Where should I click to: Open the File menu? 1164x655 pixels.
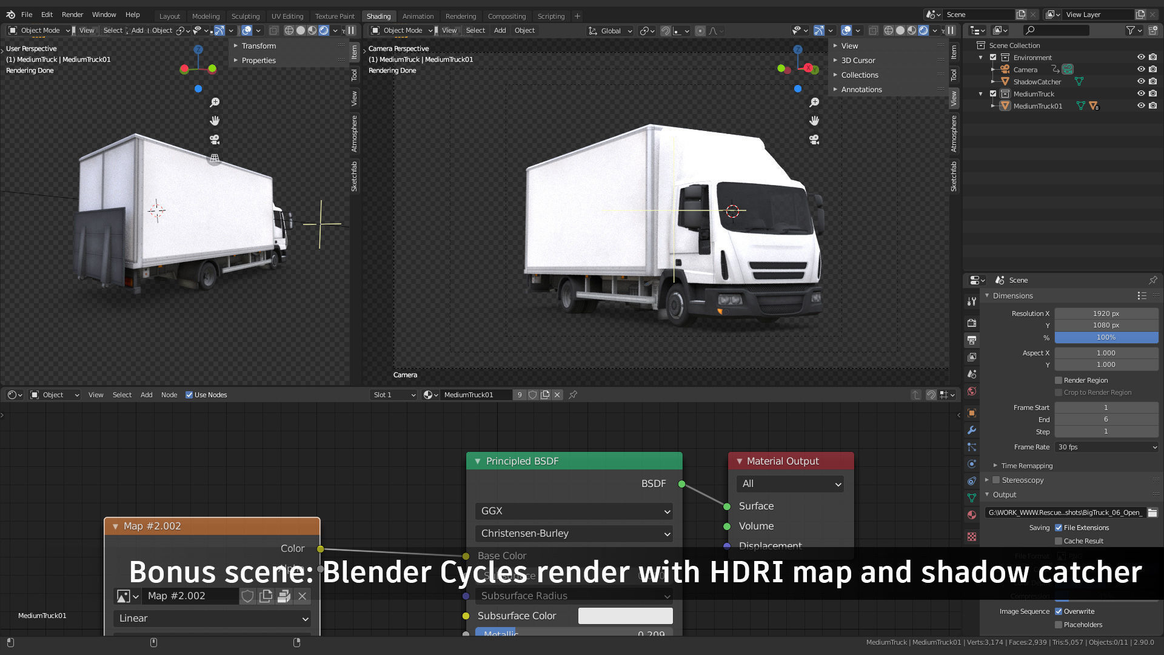(27, 15)
